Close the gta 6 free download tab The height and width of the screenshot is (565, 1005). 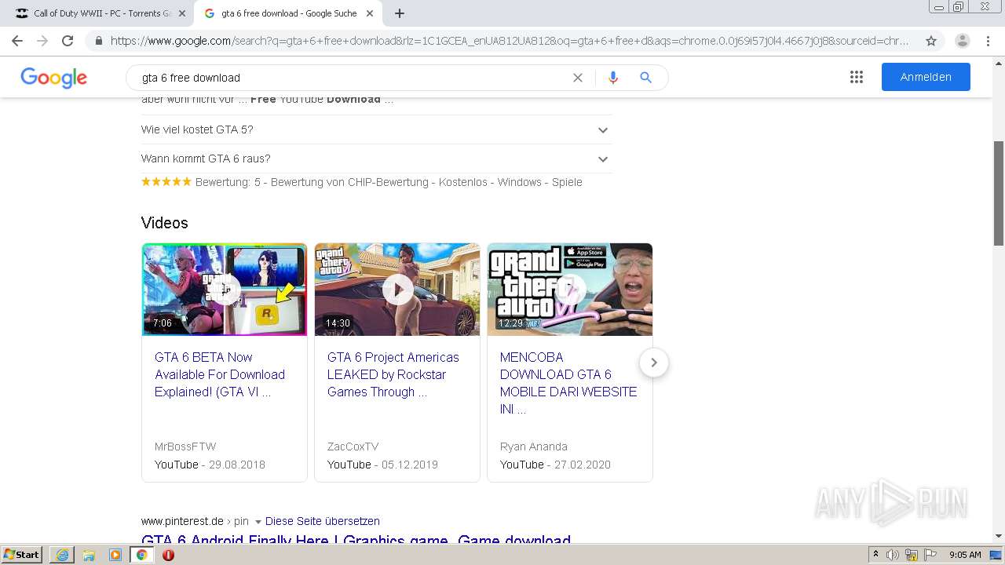tap(370, 13)
